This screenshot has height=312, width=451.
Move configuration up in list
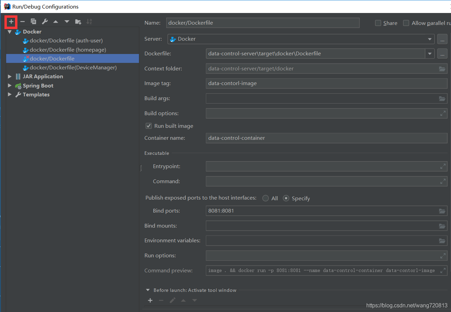[x=56, y=22]
